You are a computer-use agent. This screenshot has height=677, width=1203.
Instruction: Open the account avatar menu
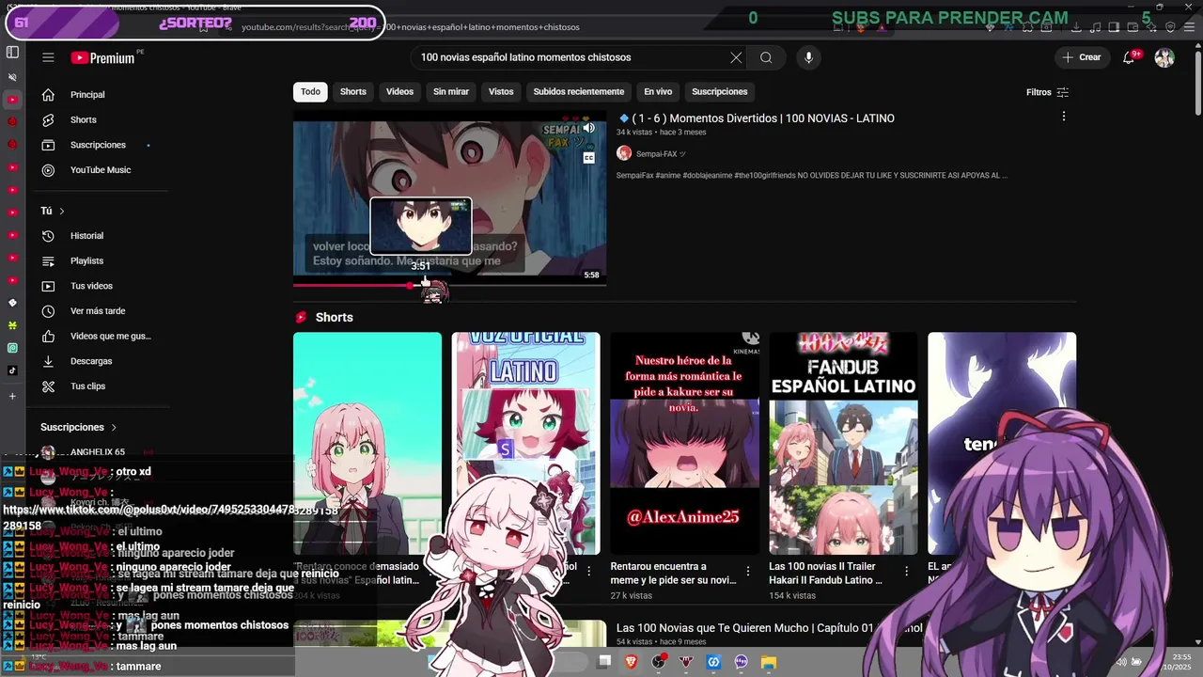click(1164, 57)
